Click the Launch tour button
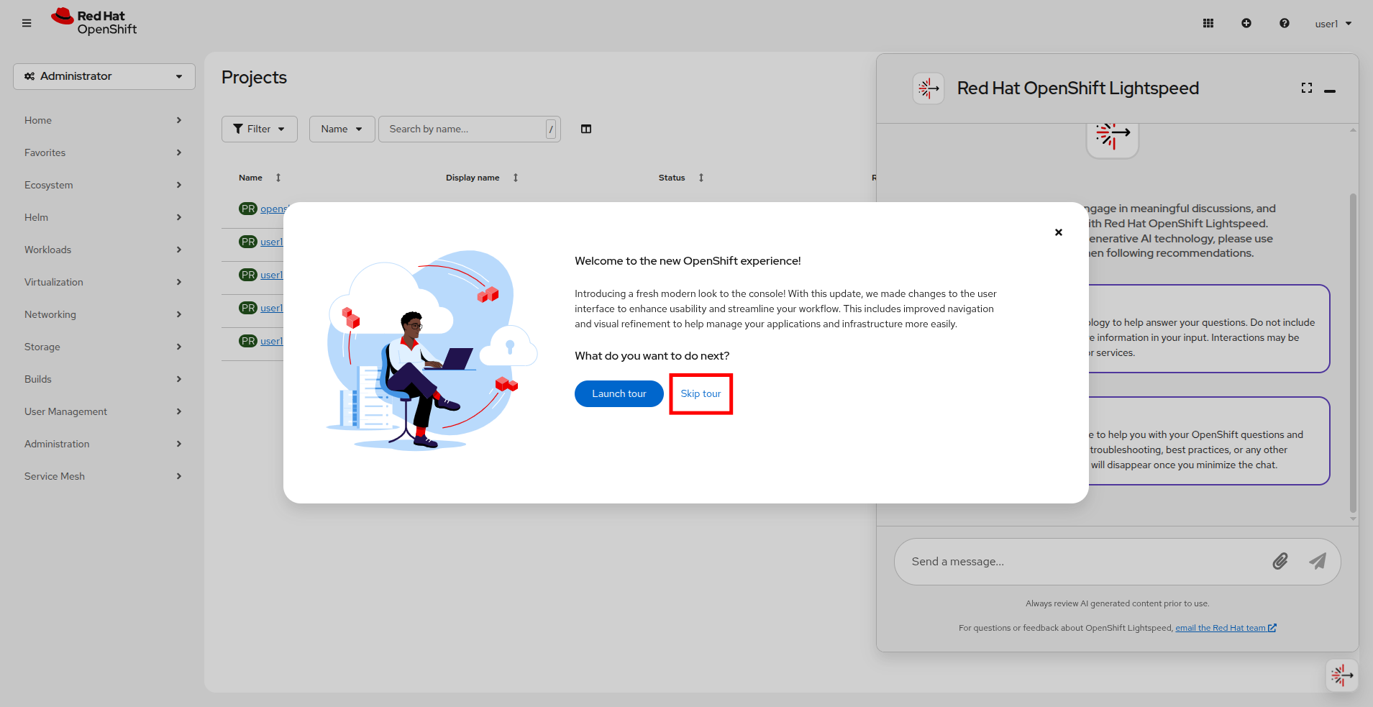 [619, 393]
